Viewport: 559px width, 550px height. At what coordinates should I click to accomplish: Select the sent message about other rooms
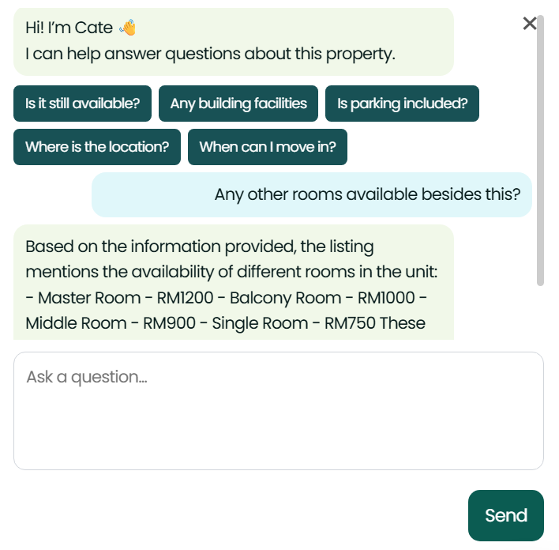click(x=367, y=194)
